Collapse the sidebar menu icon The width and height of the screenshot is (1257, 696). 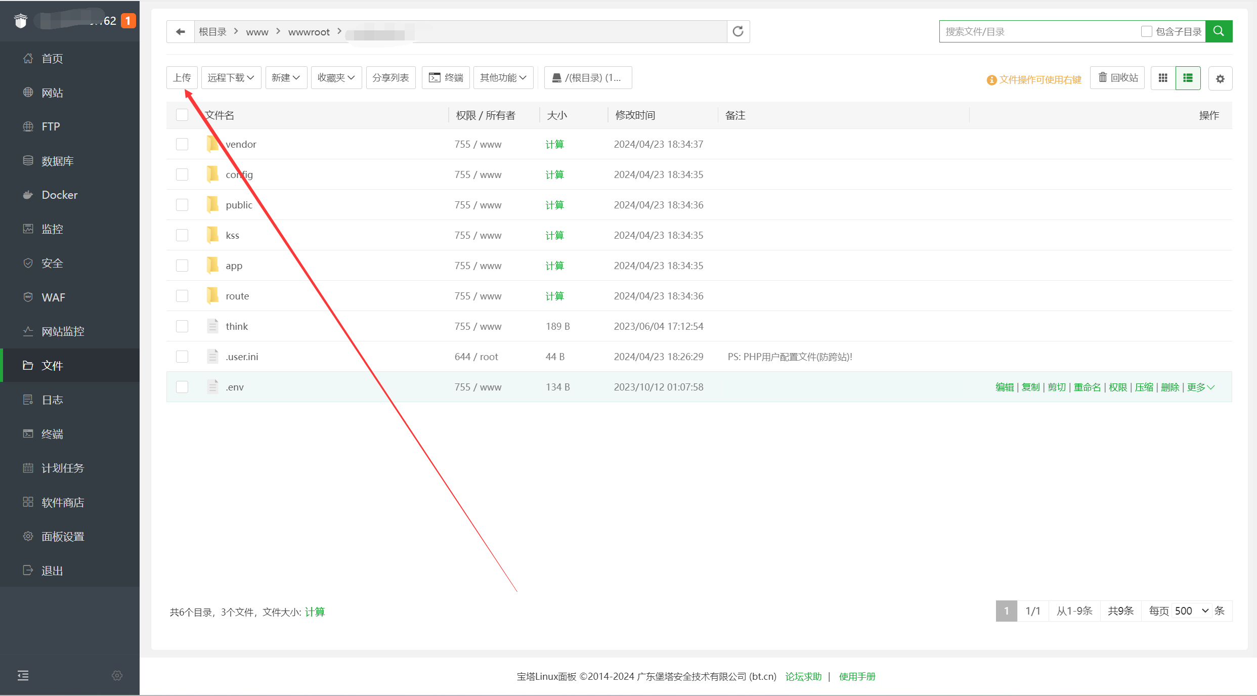[23, 675]
